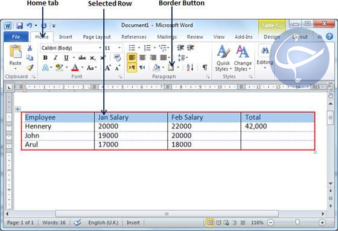Open the Bullets list dropdown arrow
This screenshot has width=338, height=231.
139,48
